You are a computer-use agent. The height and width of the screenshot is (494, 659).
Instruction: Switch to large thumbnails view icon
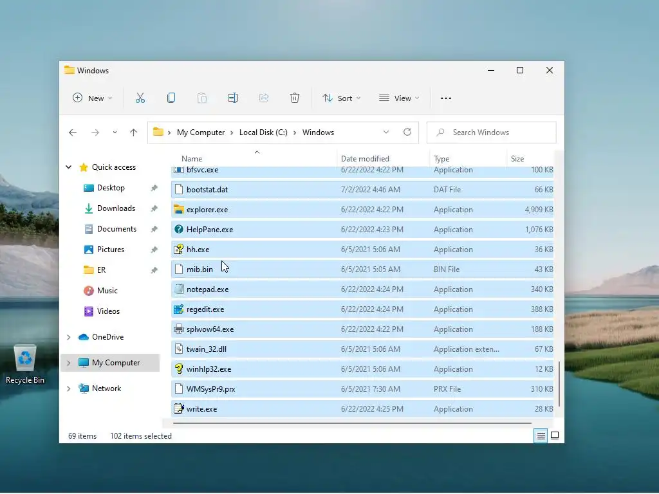tap(555, 435)
